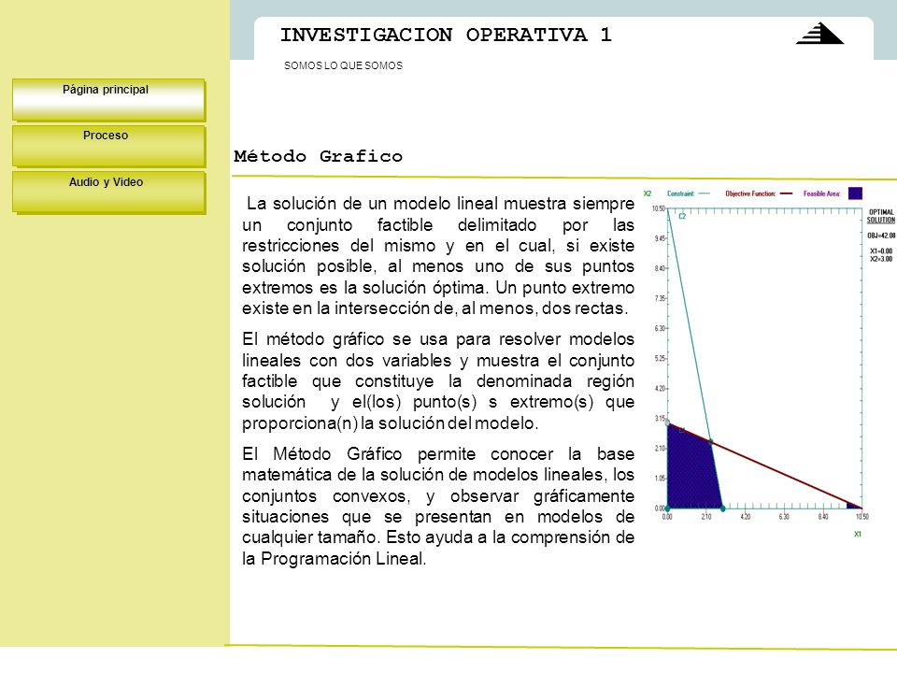The height and width of the screenshot is (673, 897).
Task: Click the INVESTIGACION OPERATIVA 1 site title
Action: pyautogui.click(x=446, y=35)
